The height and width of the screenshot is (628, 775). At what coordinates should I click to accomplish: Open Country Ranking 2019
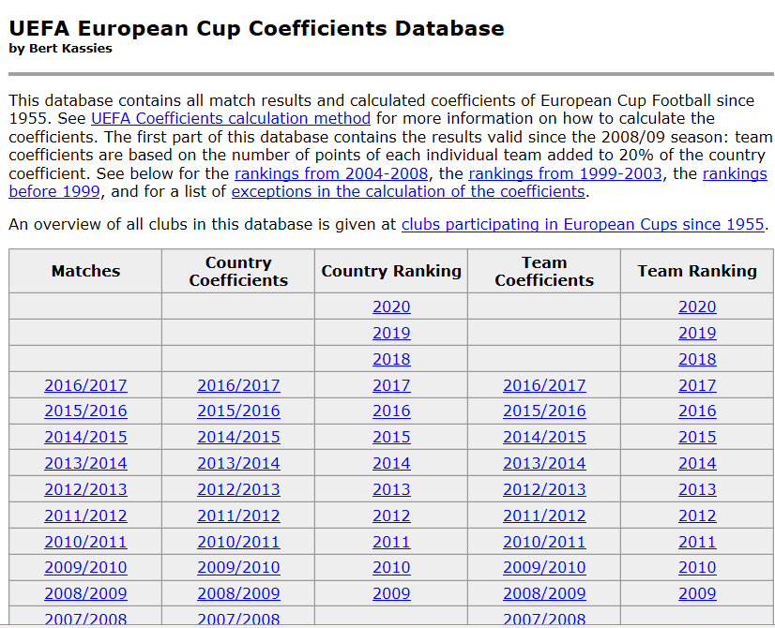pos(391,333)
